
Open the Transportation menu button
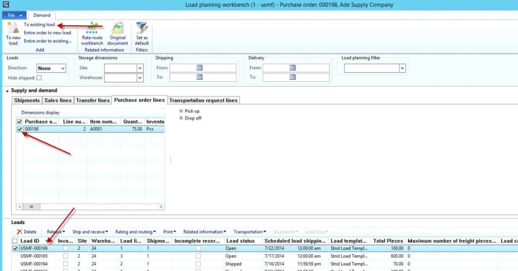[250, 232]
